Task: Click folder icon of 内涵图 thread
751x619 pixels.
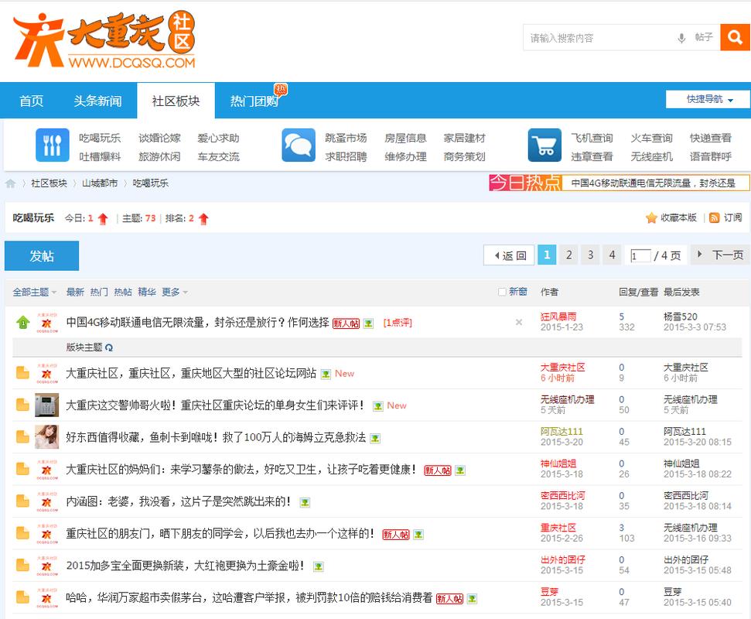Action: pyautogui.click(x=22, y=501)
